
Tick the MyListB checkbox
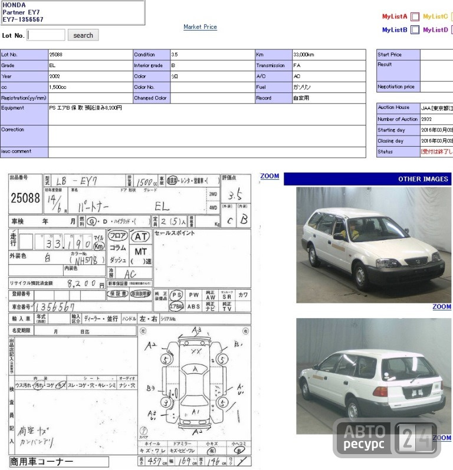(415, 29)
